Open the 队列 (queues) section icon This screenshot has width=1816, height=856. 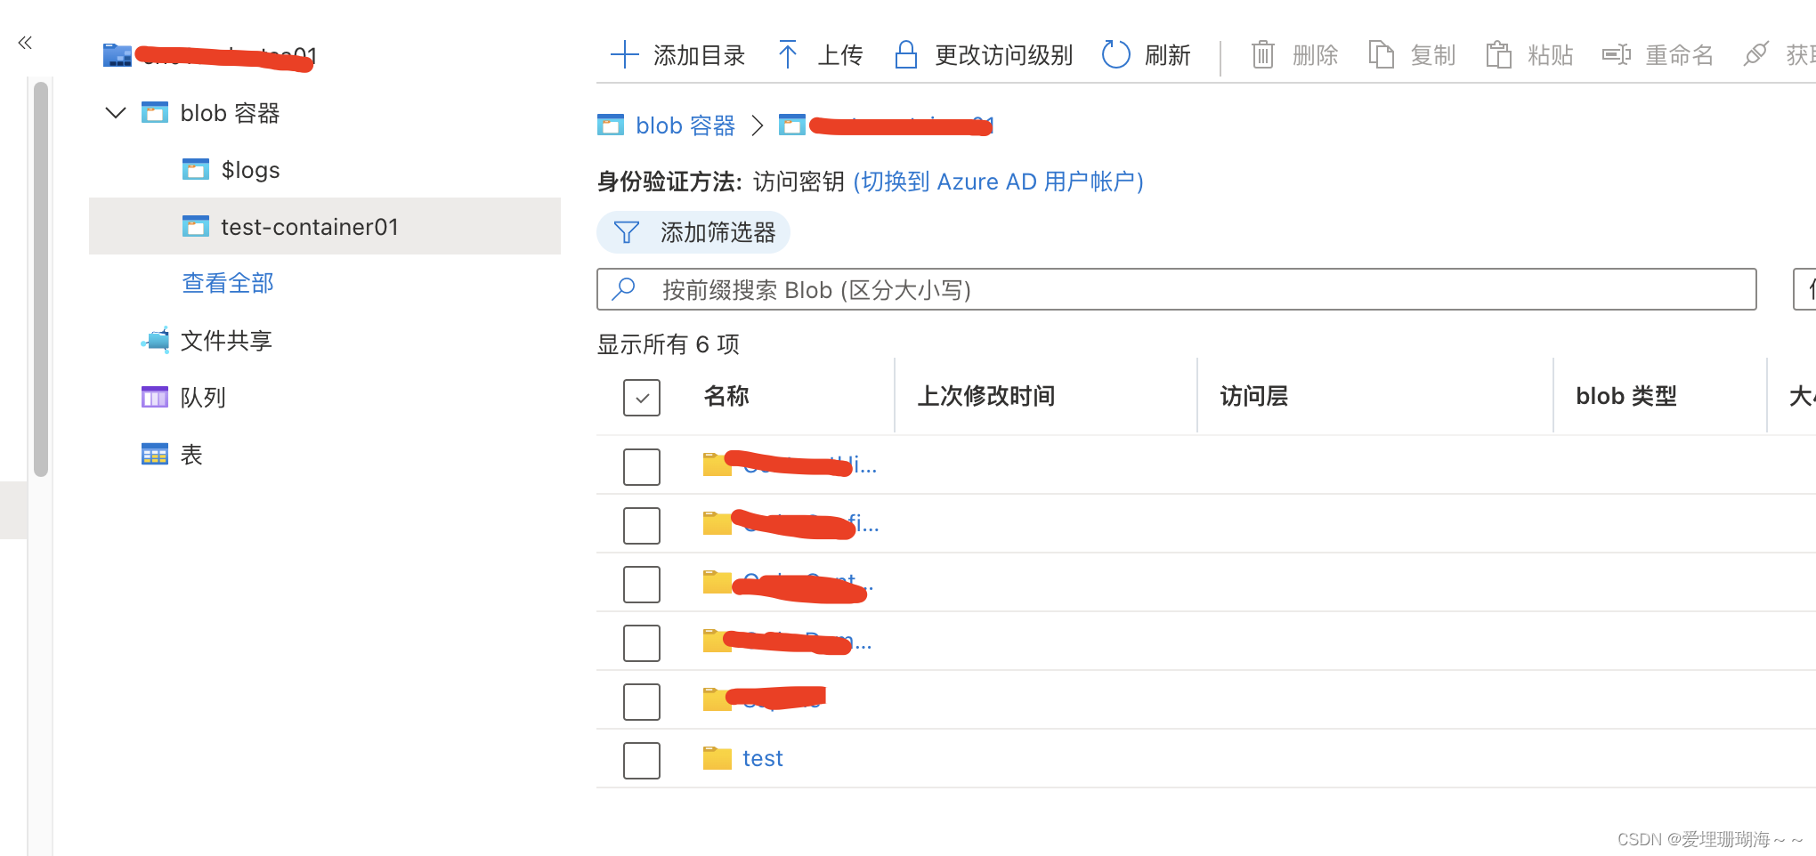tap(155, 397)
